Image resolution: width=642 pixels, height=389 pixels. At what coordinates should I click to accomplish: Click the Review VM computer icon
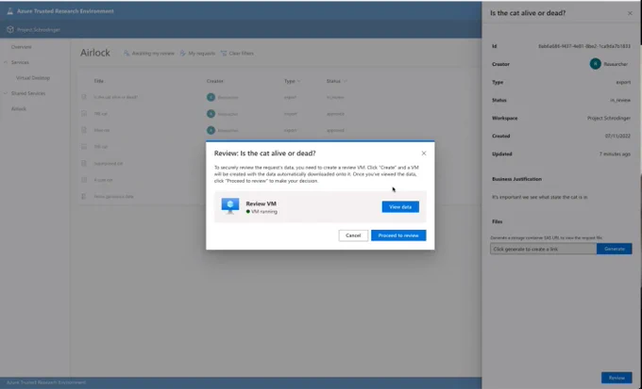coord(230,206)
